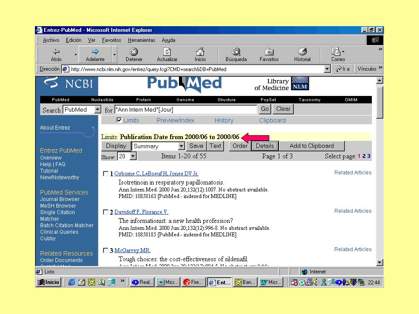Go to results page 2
This screenshot has width=419, height=314.
click(x=364, y=156)
